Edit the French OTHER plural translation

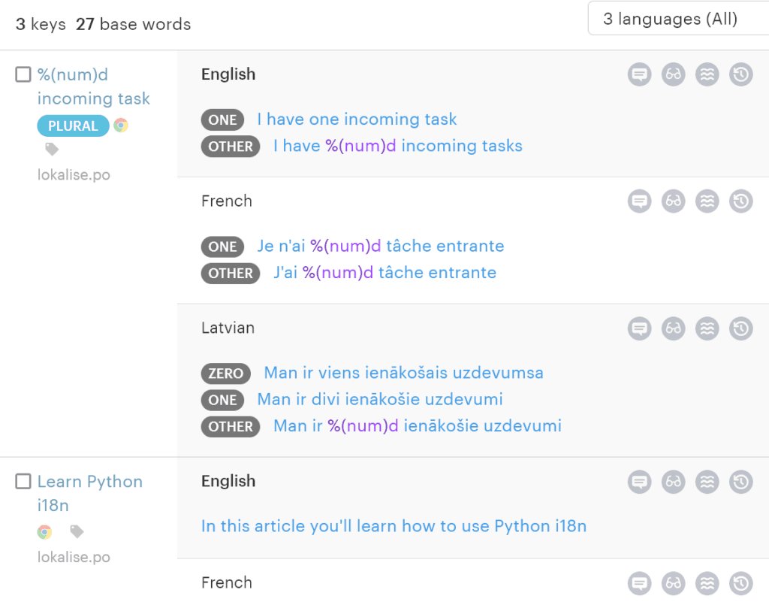click(384, 273)
